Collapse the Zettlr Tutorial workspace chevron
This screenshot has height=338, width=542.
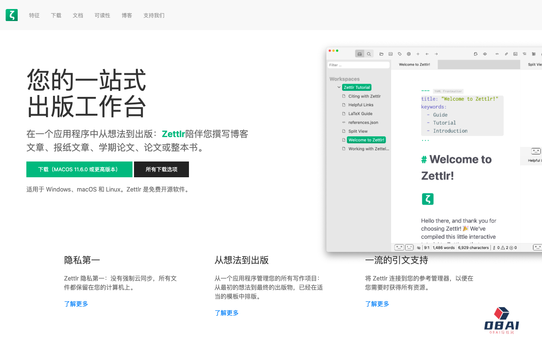[339, 87]
